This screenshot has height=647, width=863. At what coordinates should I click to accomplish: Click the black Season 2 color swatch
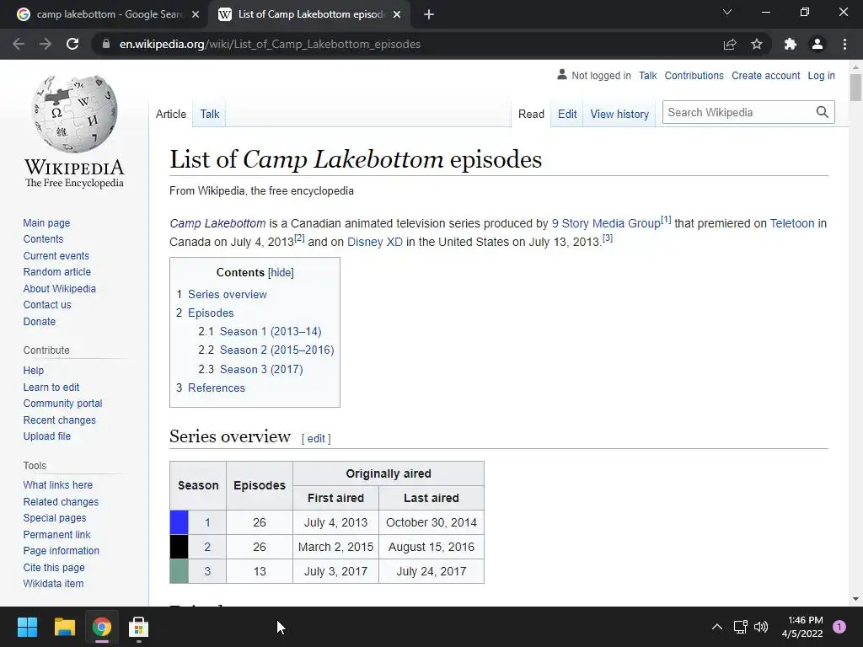[179, 547]
